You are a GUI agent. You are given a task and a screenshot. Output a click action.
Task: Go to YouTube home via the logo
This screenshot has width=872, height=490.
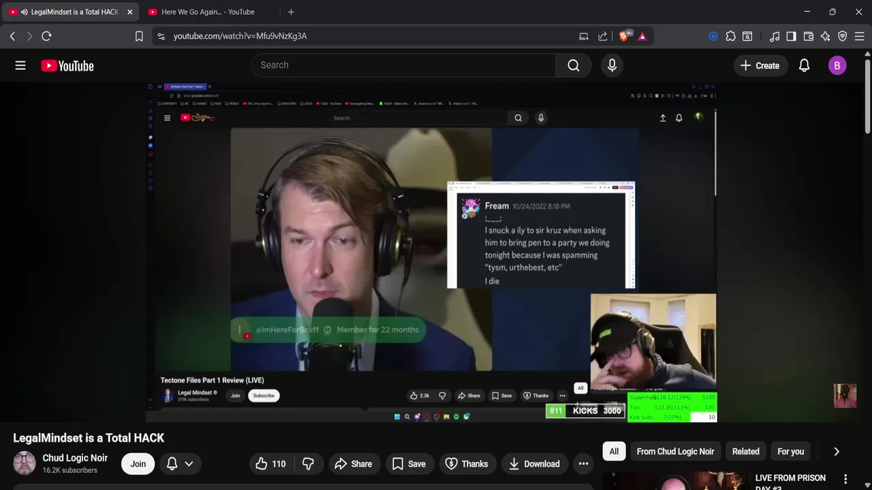(67, 65)
